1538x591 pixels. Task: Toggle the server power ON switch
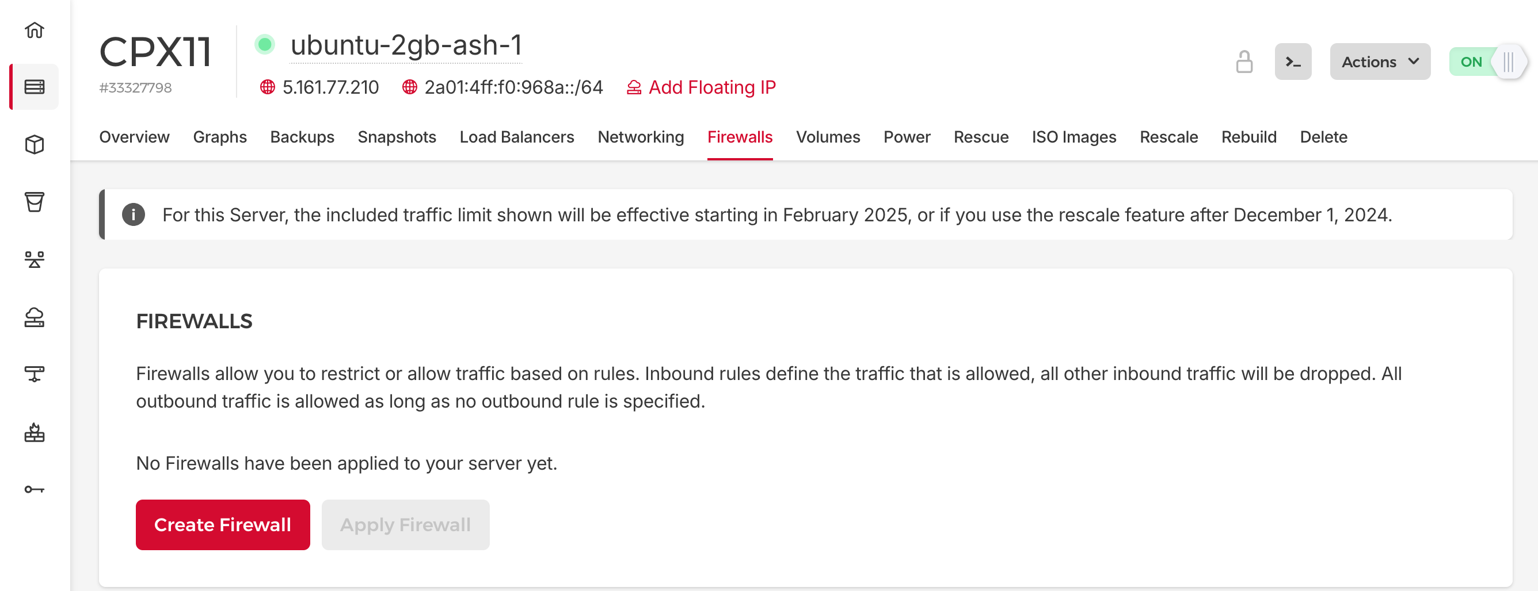1487,62
